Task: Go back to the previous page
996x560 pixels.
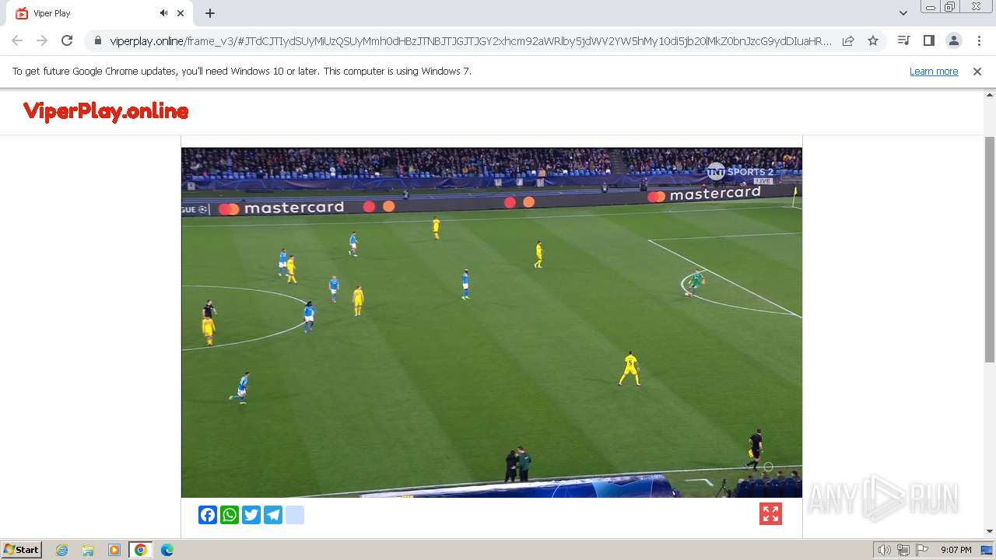Action: pos(17,40)
